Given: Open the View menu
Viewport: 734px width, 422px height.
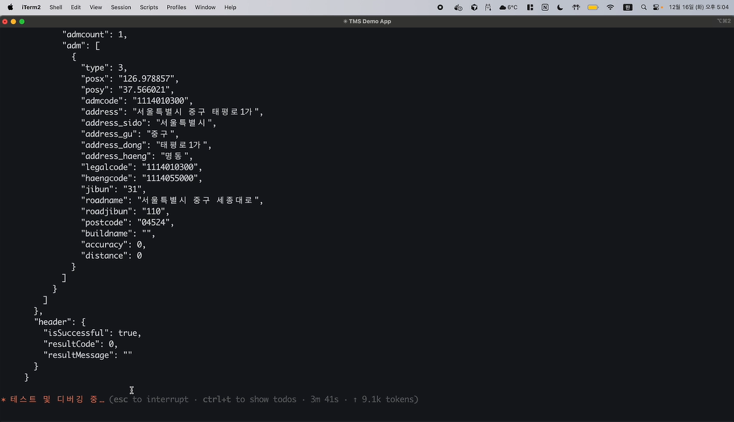Looking at the screenshot, I should 96,7.
